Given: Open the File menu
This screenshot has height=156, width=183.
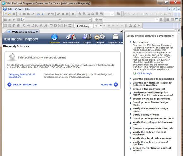Looking at the screenshot, I should pyautogui.click(x=10, y=9).
